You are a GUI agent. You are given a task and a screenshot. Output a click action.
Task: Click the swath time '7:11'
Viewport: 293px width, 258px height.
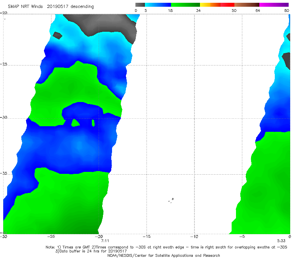coord(105,241)
